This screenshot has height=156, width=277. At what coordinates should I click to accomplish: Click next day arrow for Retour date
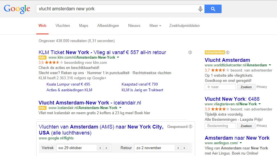184,148
